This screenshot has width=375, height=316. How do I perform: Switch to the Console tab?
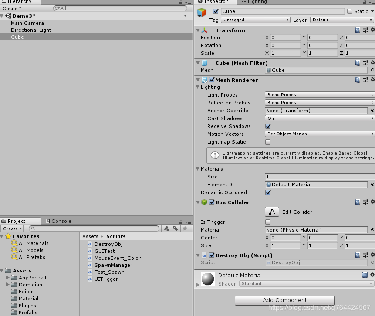click(58, 221)
